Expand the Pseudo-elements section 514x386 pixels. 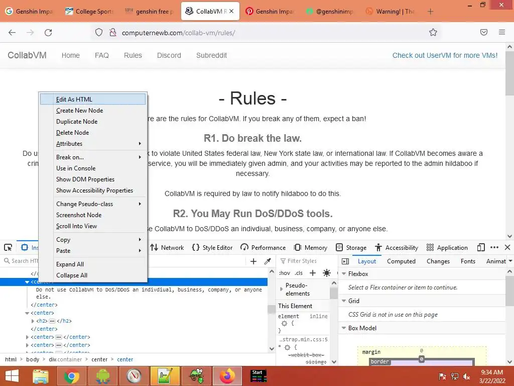pos(281,289)
